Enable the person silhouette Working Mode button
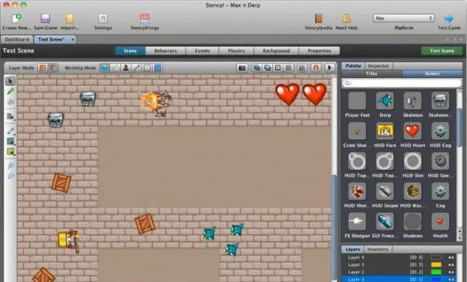The height and width of the screenshot is (282, 467). (x=126, y=68)
